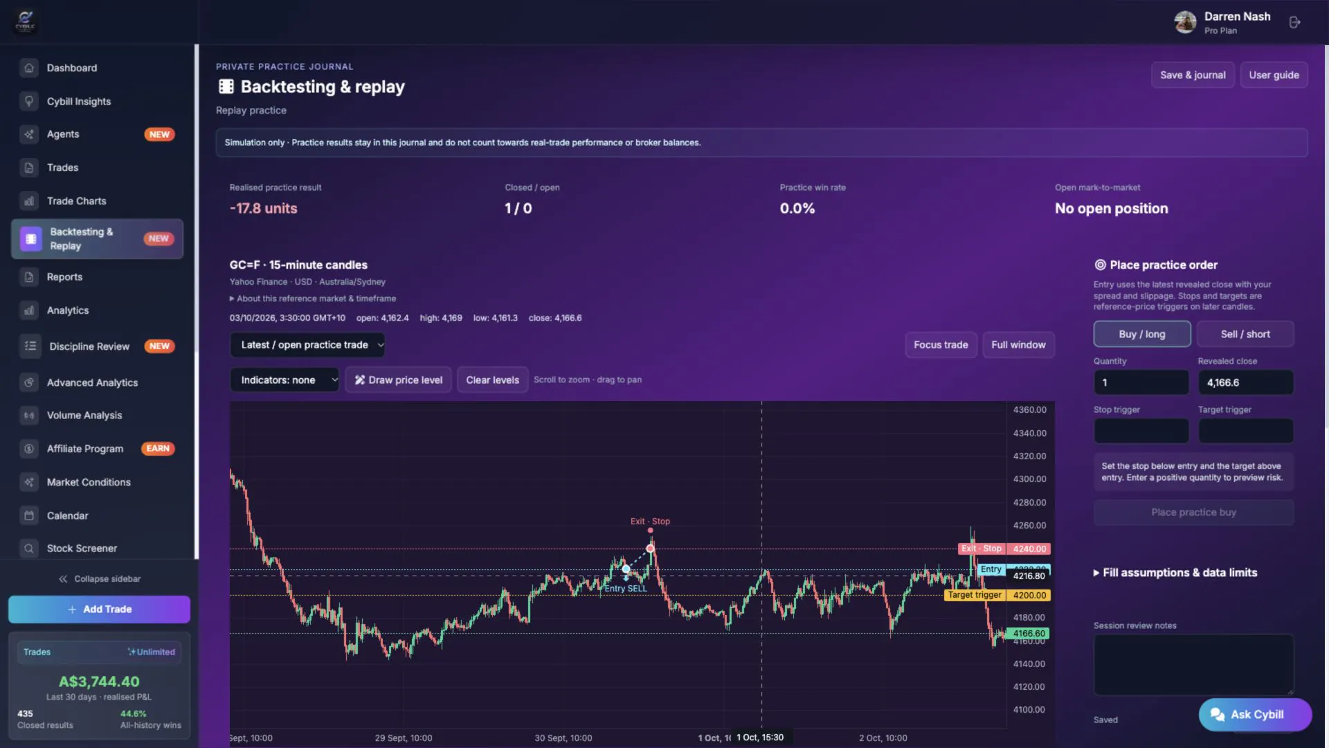Click the Pro Plan label
1329x748 pixels.
pyautogui.click(x=1220, y=30)
